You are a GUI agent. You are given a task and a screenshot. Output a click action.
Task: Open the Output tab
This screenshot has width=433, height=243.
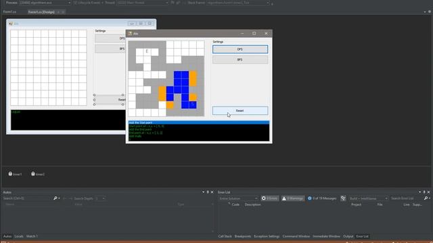[x=348, y=236]
